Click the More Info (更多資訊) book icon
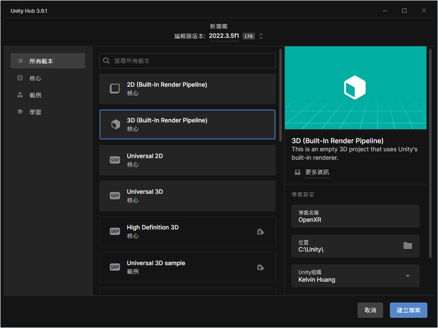Screen dimensions: 438x328 point(298,172)
